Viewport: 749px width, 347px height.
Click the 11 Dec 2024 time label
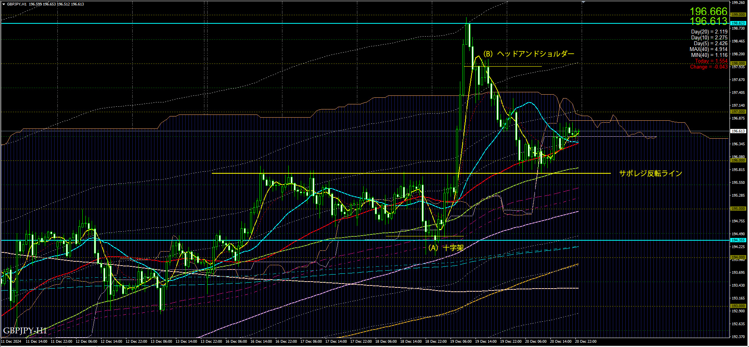pyautogui.click(x=11, y=342)
